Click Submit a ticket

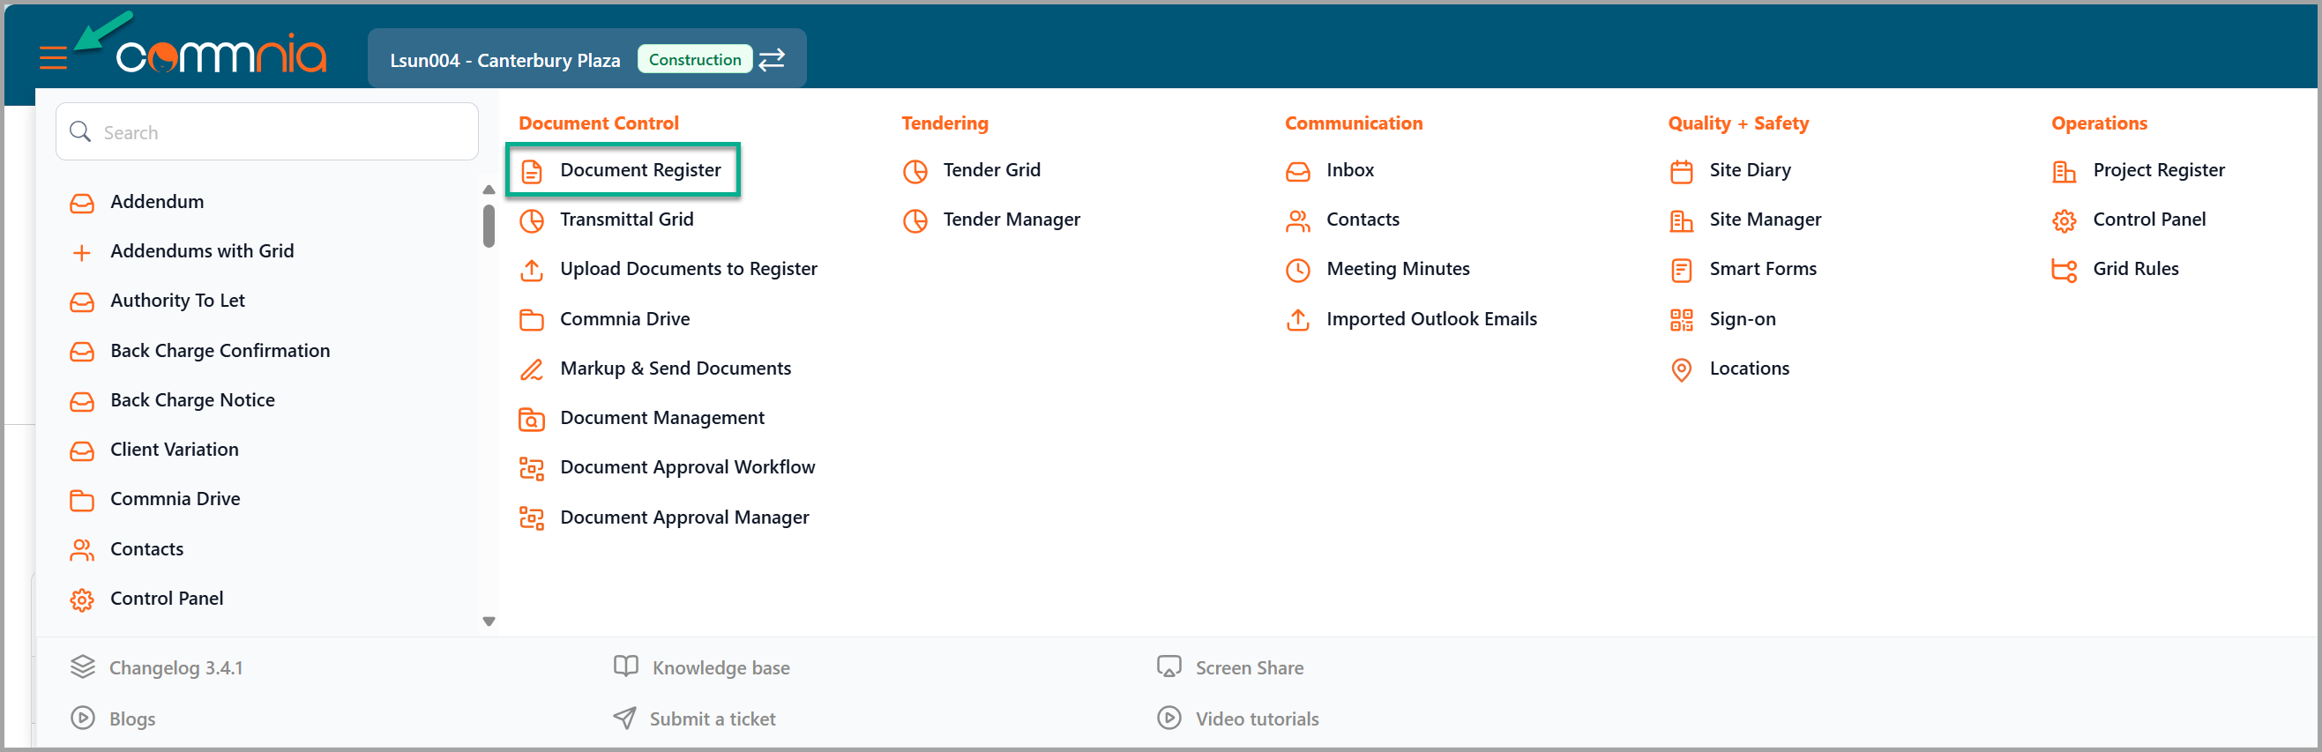tap(712, 719)
